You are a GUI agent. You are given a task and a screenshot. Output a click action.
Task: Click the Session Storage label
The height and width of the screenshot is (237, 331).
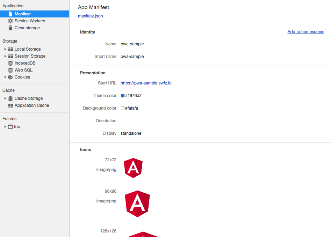[x=30, y=56]
